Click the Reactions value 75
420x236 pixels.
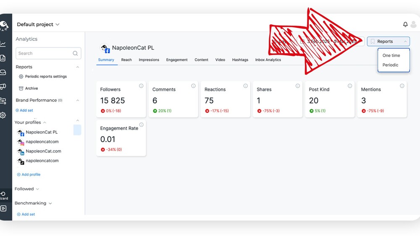click(209, 101)
